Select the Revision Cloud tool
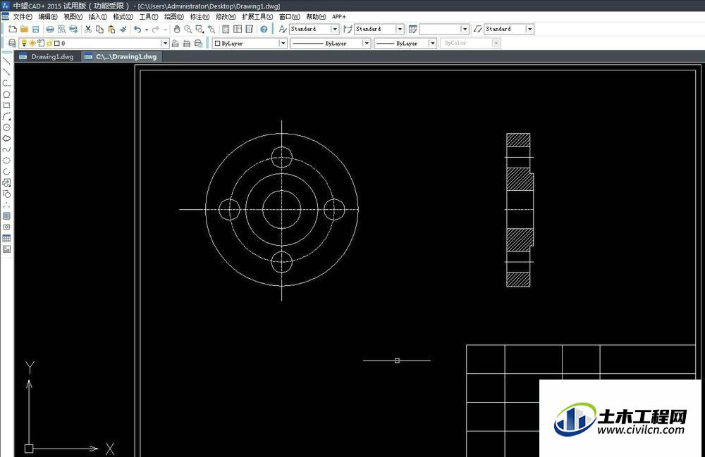 coord(6,139)
